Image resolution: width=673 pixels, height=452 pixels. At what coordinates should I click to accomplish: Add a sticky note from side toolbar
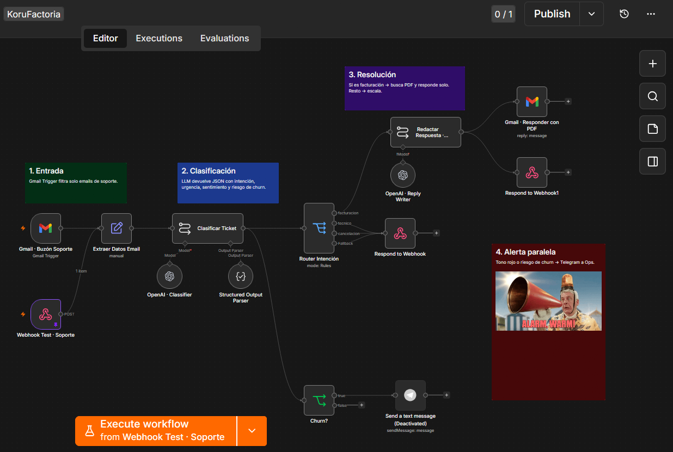652,129
